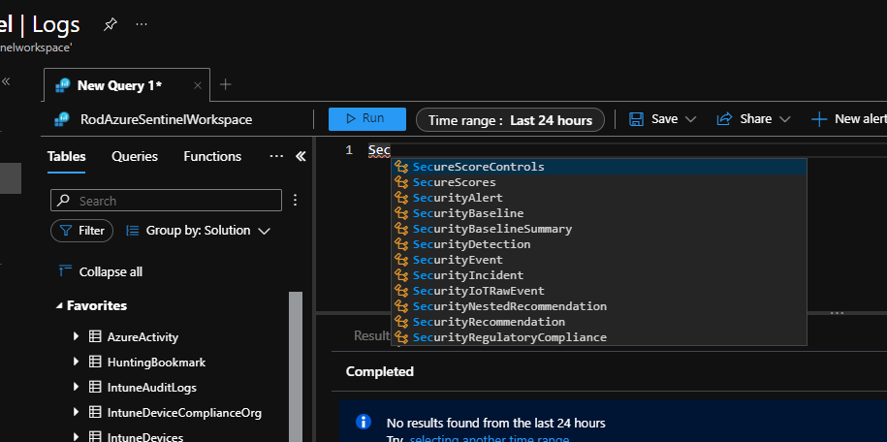Screen dimensions: 887x442
Task: Click the AzureActivity table icon
Action: pyautogui.click(x=94, y=336)
